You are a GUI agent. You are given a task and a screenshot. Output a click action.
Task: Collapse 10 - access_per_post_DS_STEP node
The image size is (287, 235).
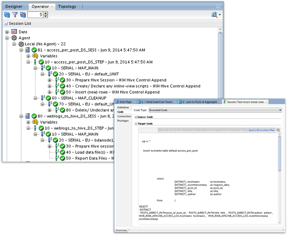(28, 62)
